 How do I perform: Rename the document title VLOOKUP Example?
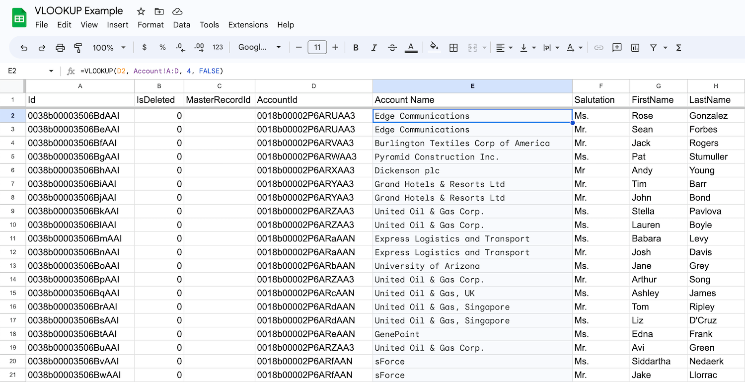coord(79,11)
